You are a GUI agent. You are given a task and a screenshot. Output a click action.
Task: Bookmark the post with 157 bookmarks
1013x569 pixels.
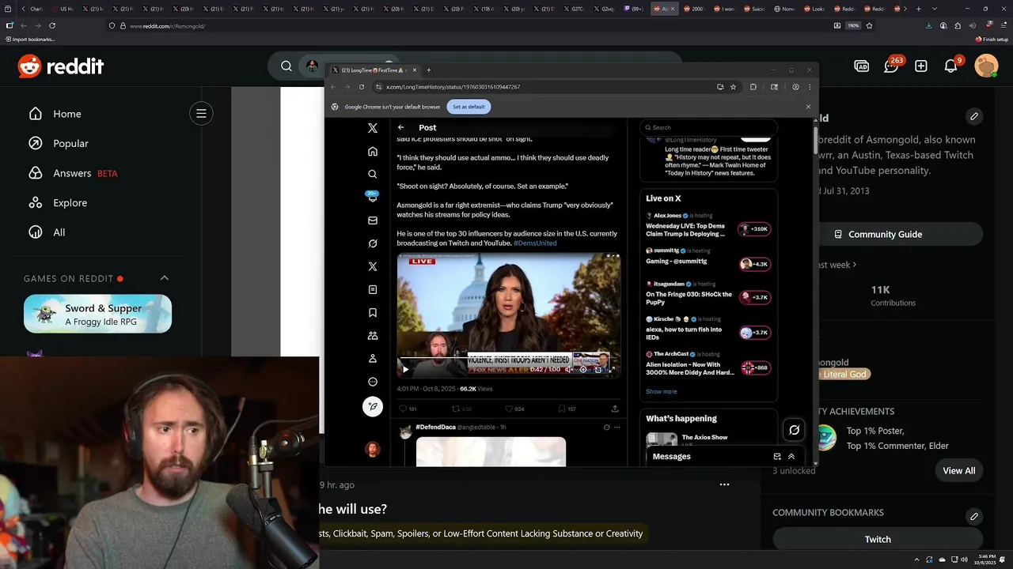(567, 409)
